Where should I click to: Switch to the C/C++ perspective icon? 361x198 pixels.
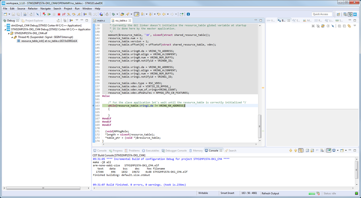pyautogui.click(x=345, y=14)
